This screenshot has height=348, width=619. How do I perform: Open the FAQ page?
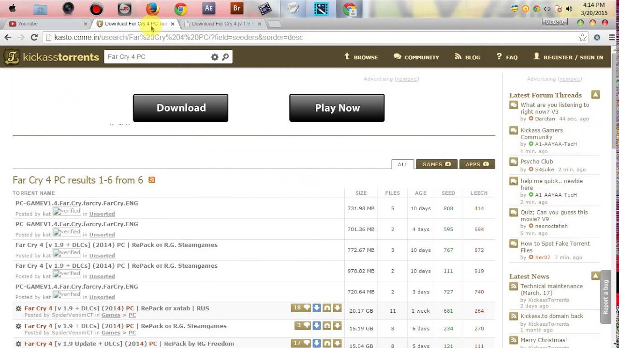[x=507, y=57]
